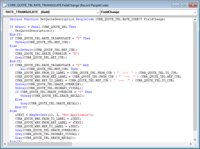
Task: Click UnGray(CURR_QUOTE_TBL.PRIMARY_VISUAL) line
Action: click(49, 88)
